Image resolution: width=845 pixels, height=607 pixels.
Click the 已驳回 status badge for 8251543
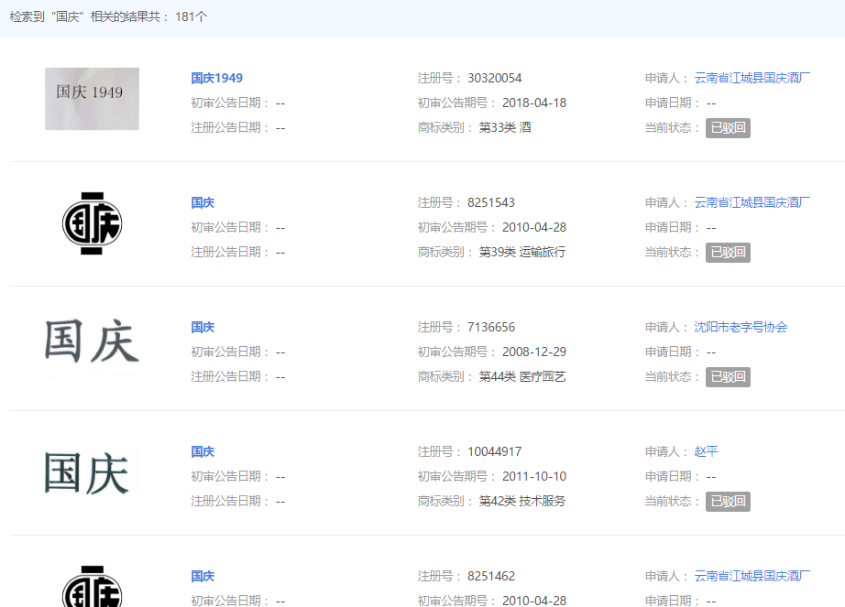point(728,253)
